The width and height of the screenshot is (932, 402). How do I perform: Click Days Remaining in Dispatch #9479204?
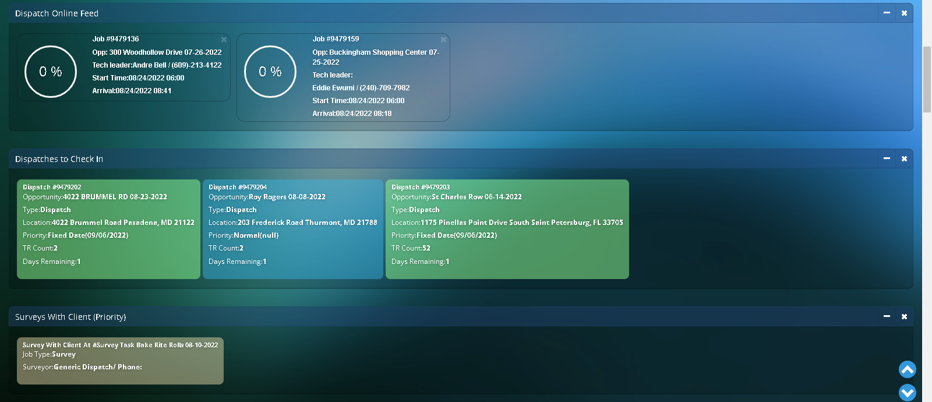237,262
